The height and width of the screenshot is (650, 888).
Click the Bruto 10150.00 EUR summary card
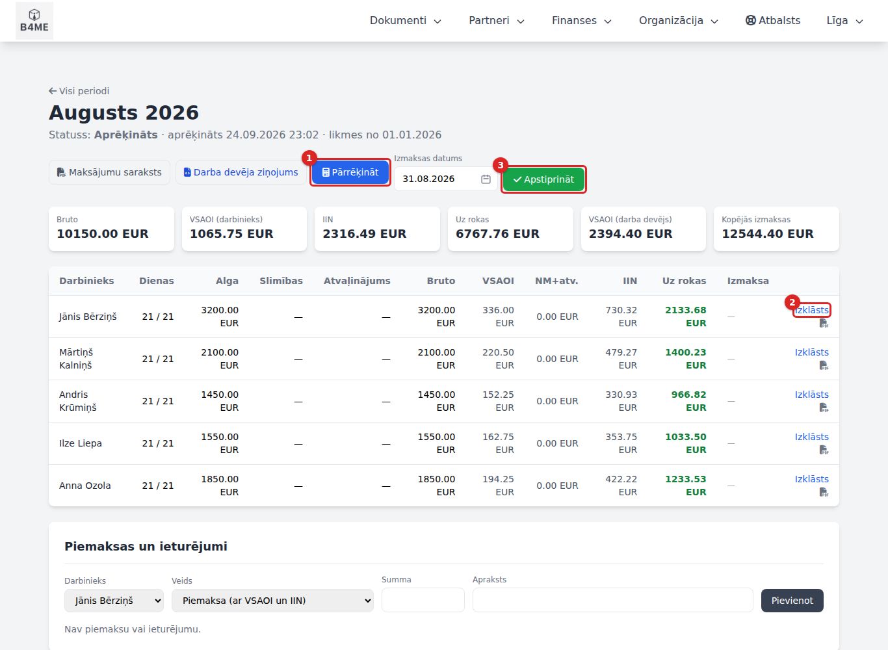pyautogui.click(x=111, y=229)
